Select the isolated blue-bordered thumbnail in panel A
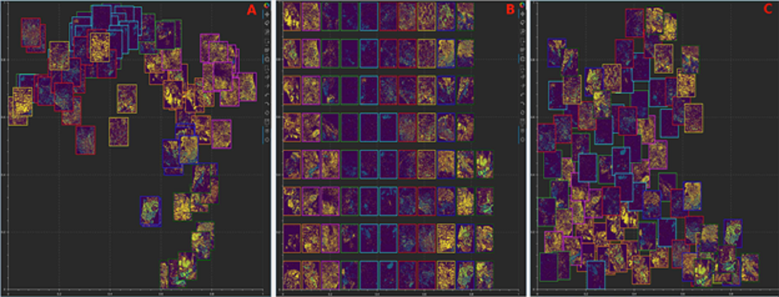 coord(150,211)
